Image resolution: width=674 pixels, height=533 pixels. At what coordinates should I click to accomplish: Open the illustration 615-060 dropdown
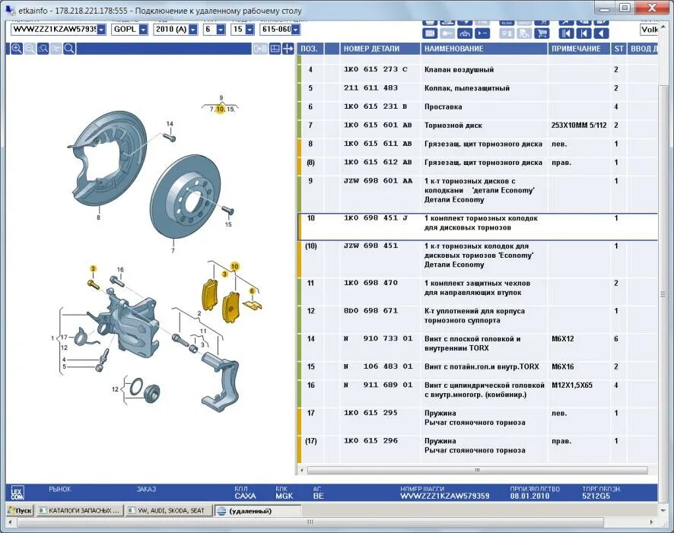(x=295, y=29)
